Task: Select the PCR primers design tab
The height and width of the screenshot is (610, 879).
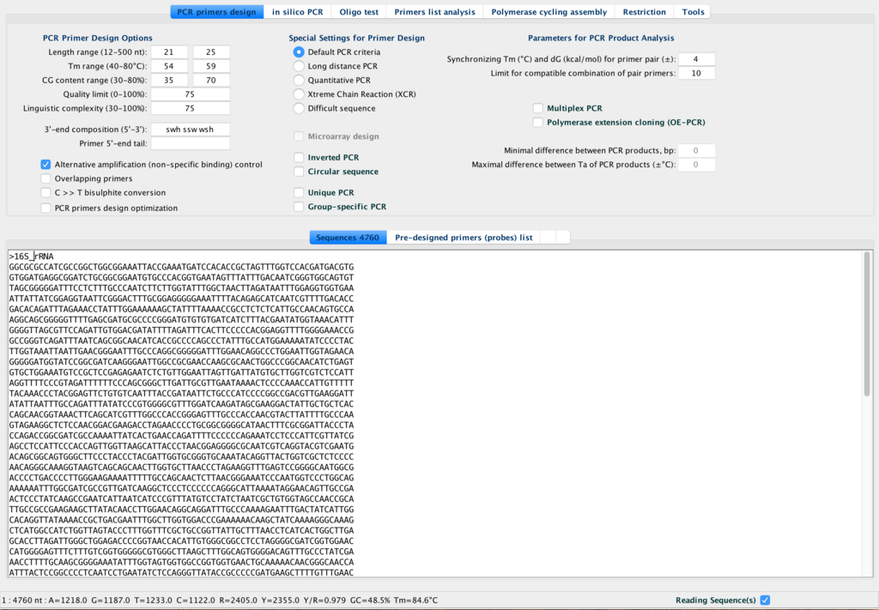Action: point(217,12)
